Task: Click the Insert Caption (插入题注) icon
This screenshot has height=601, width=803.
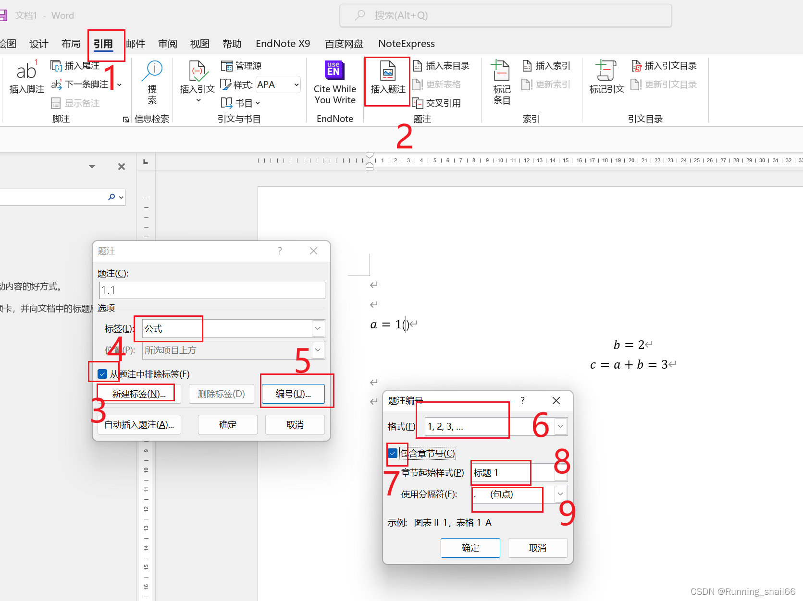Action: (x=388, y=71)
